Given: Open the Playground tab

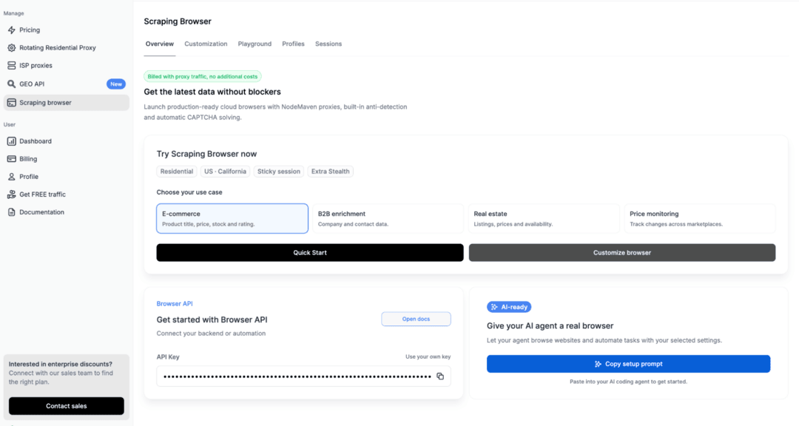Looking at the screenshot, I should [x=254, y=44].
